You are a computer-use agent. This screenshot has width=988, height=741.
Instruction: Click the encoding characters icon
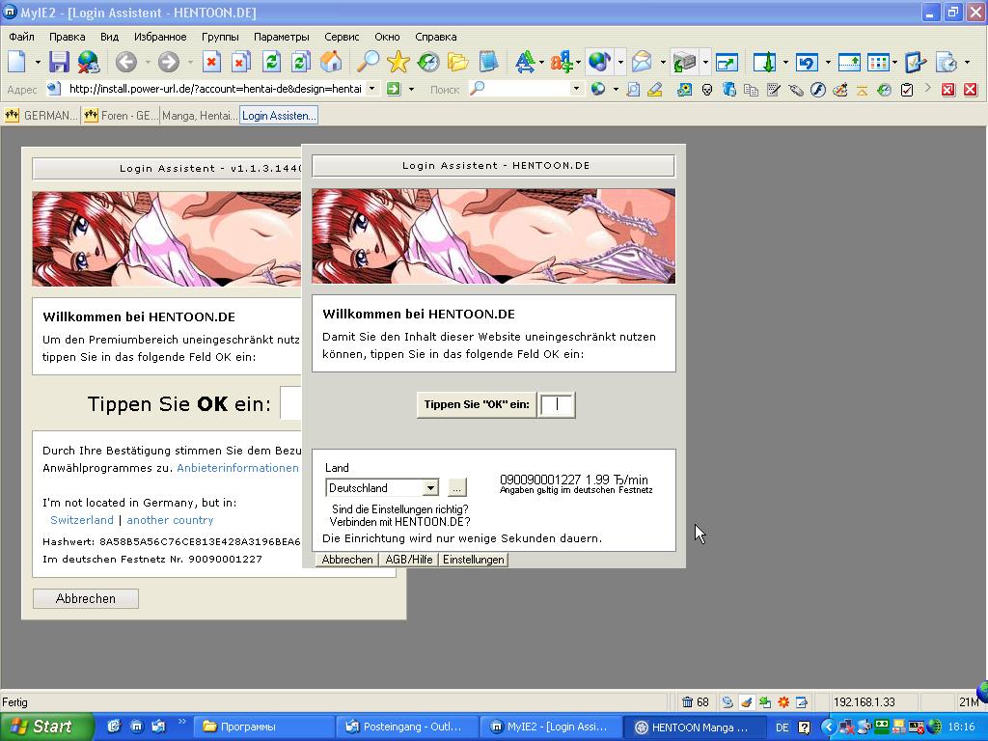click(561, 62)
